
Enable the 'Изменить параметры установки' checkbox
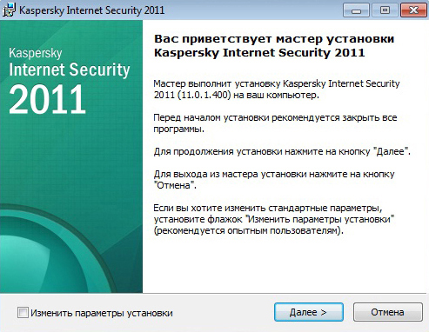tap(23, 313)
